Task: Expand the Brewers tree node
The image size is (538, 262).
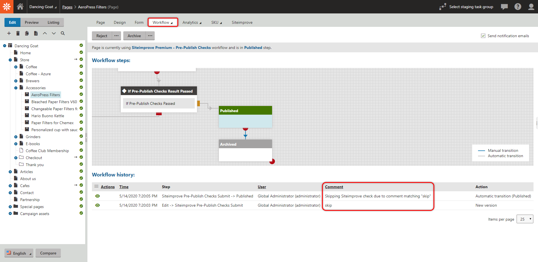Action: [16, 81]
